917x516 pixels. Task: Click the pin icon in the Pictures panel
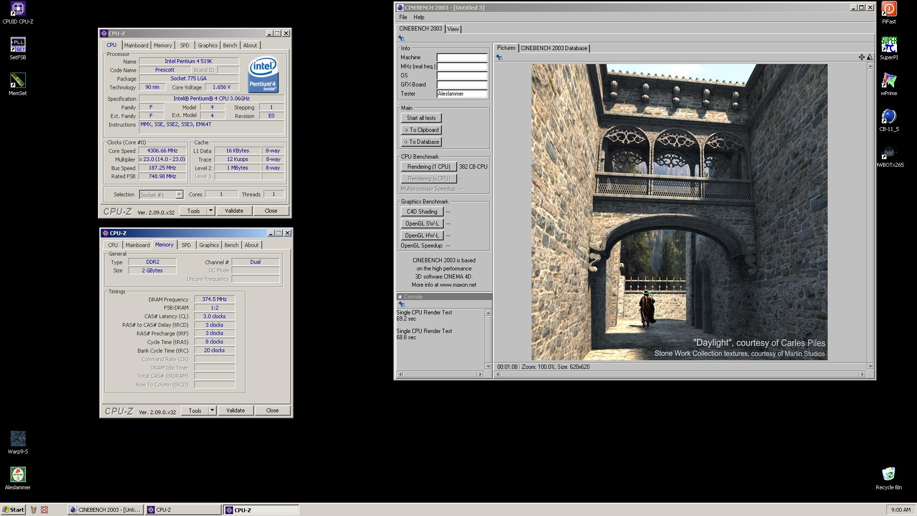(499, 57)
